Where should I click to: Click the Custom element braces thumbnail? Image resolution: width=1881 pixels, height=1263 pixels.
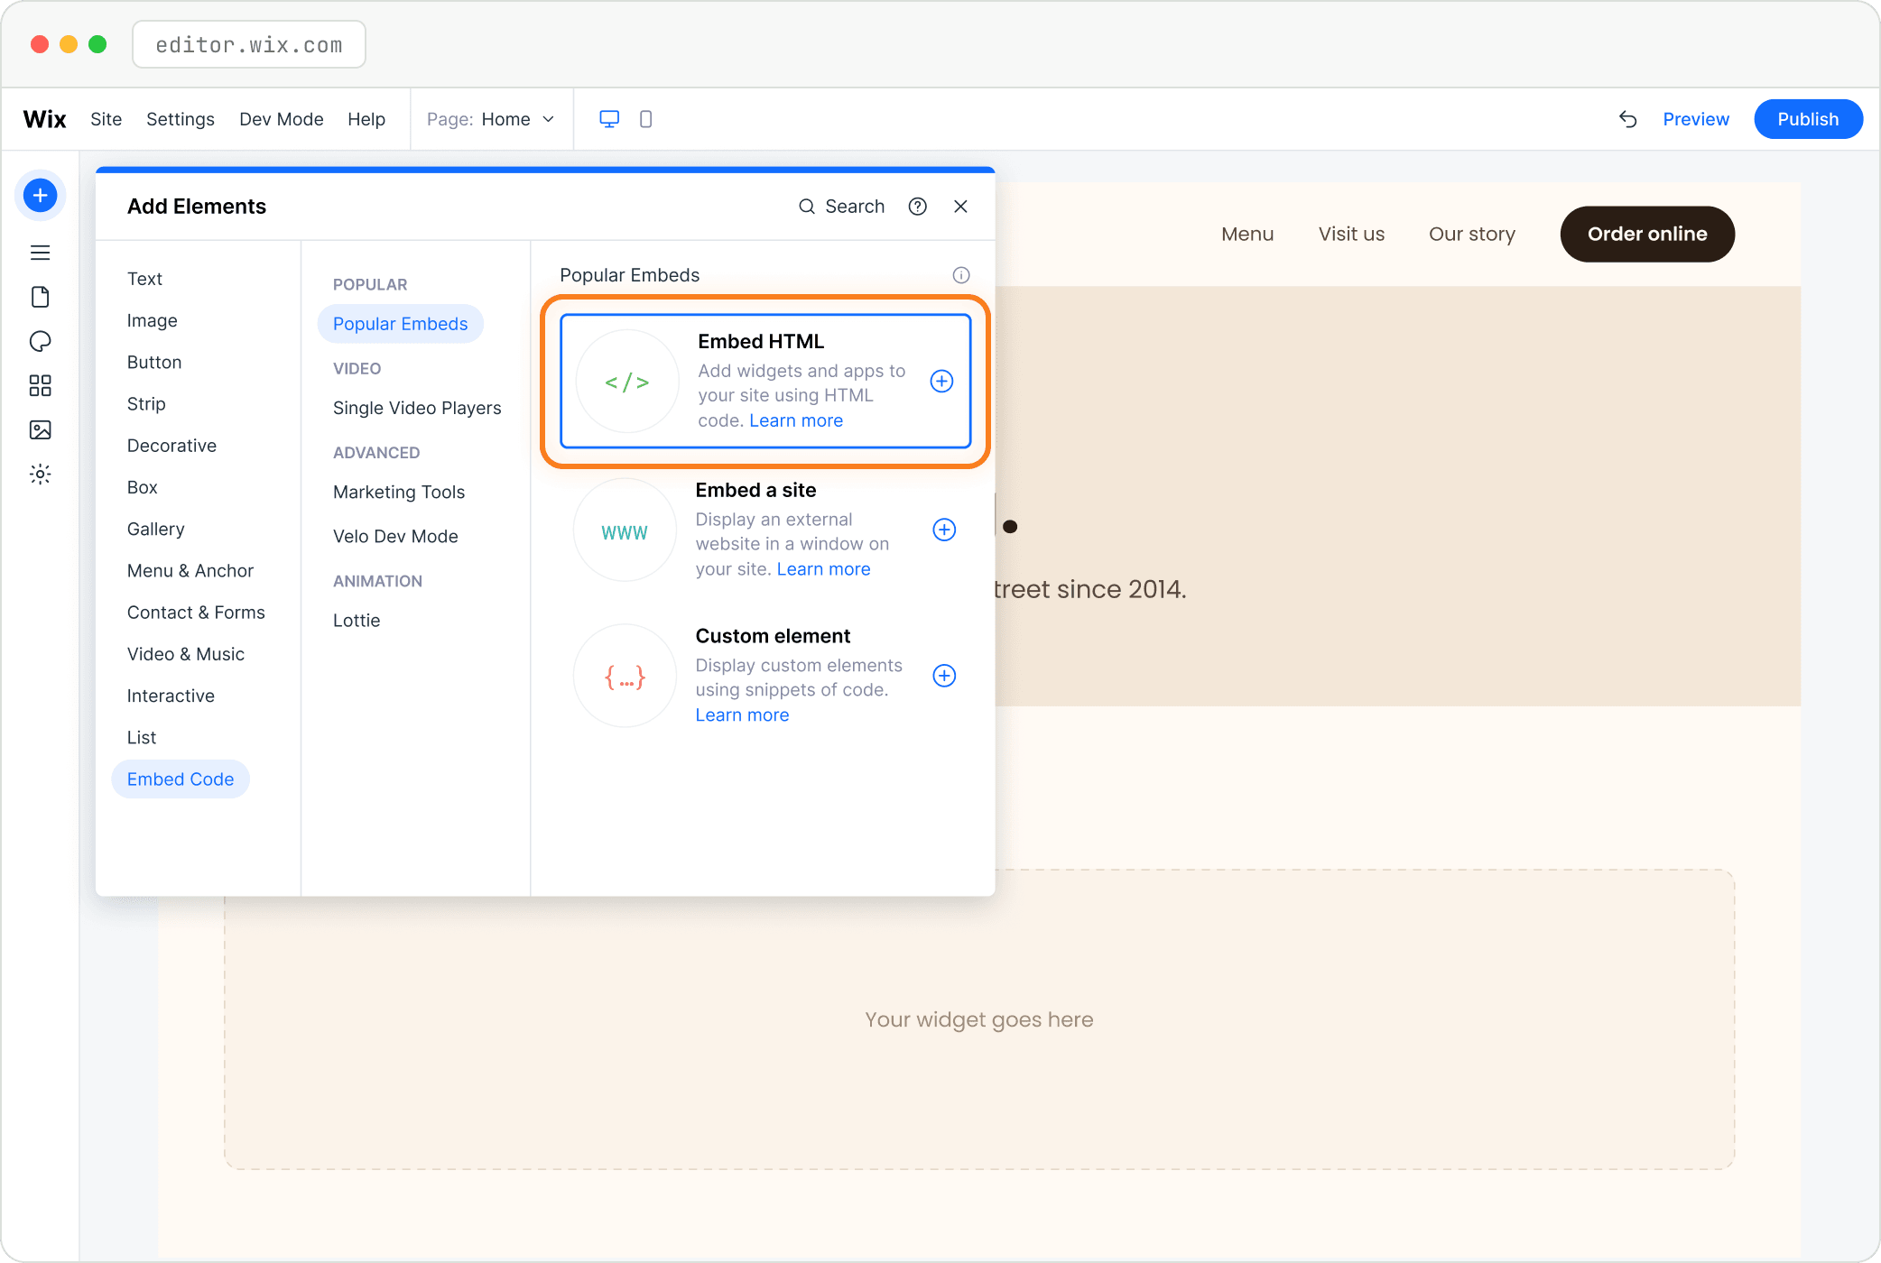click(625, 677)
